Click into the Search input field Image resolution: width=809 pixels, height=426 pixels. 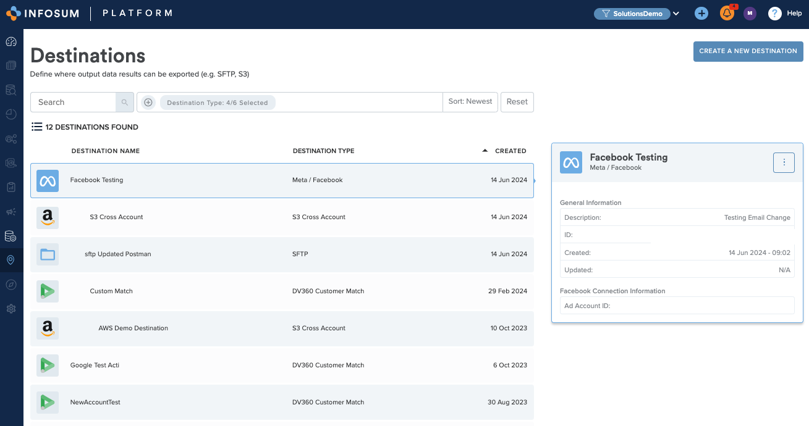(73, 102)
